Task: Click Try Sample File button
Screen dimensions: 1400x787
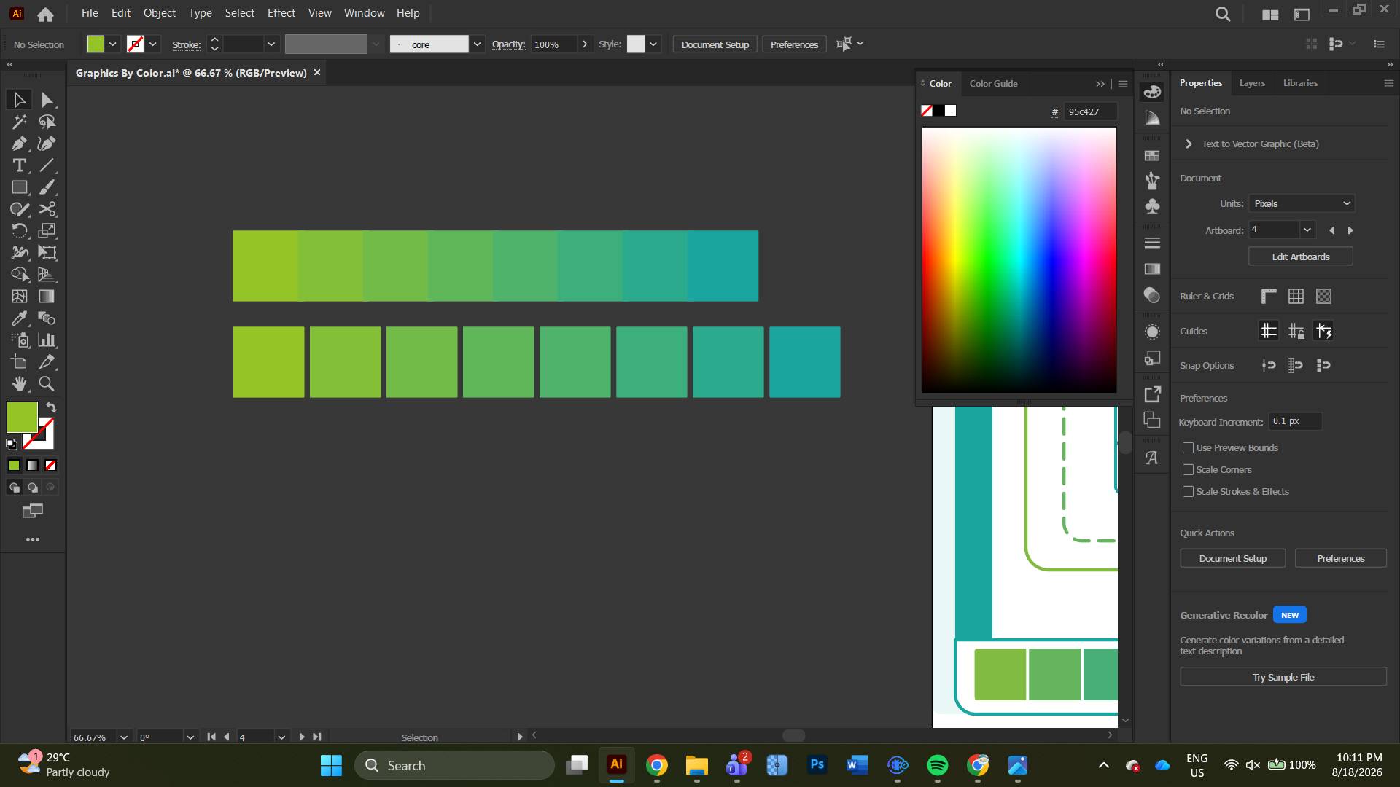Action: [1283, 677]
